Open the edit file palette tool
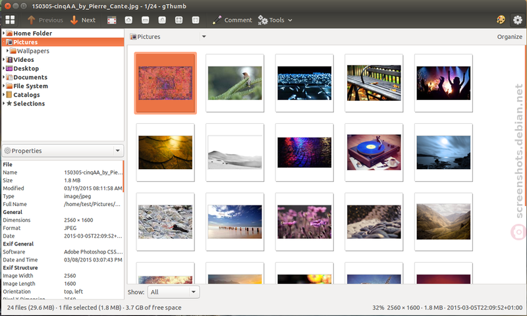Image resolution: width=527 pixels, height=316 pixels. tap(501, 20)
